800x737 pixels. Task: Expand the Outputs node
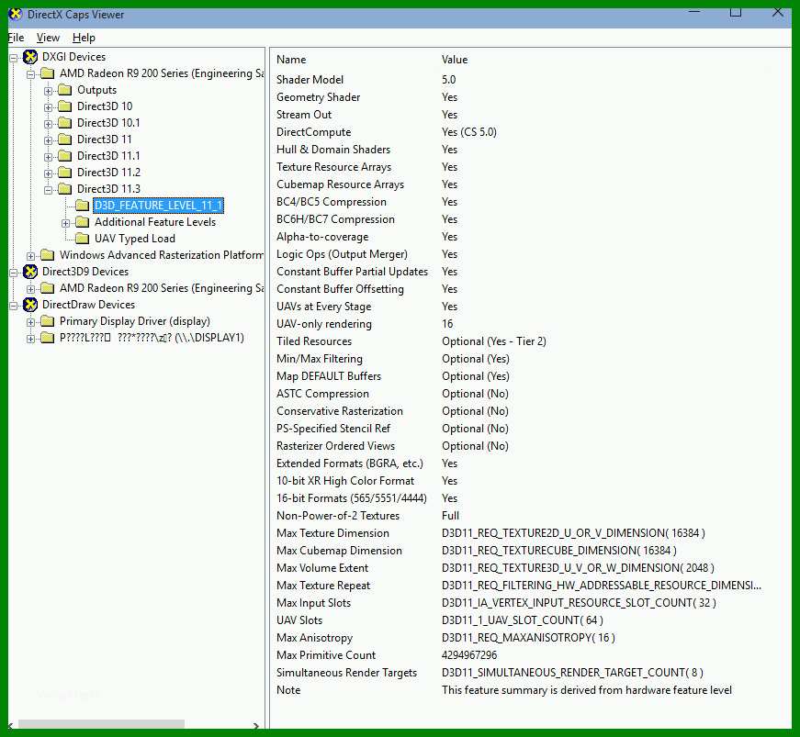tap(48, 91)
